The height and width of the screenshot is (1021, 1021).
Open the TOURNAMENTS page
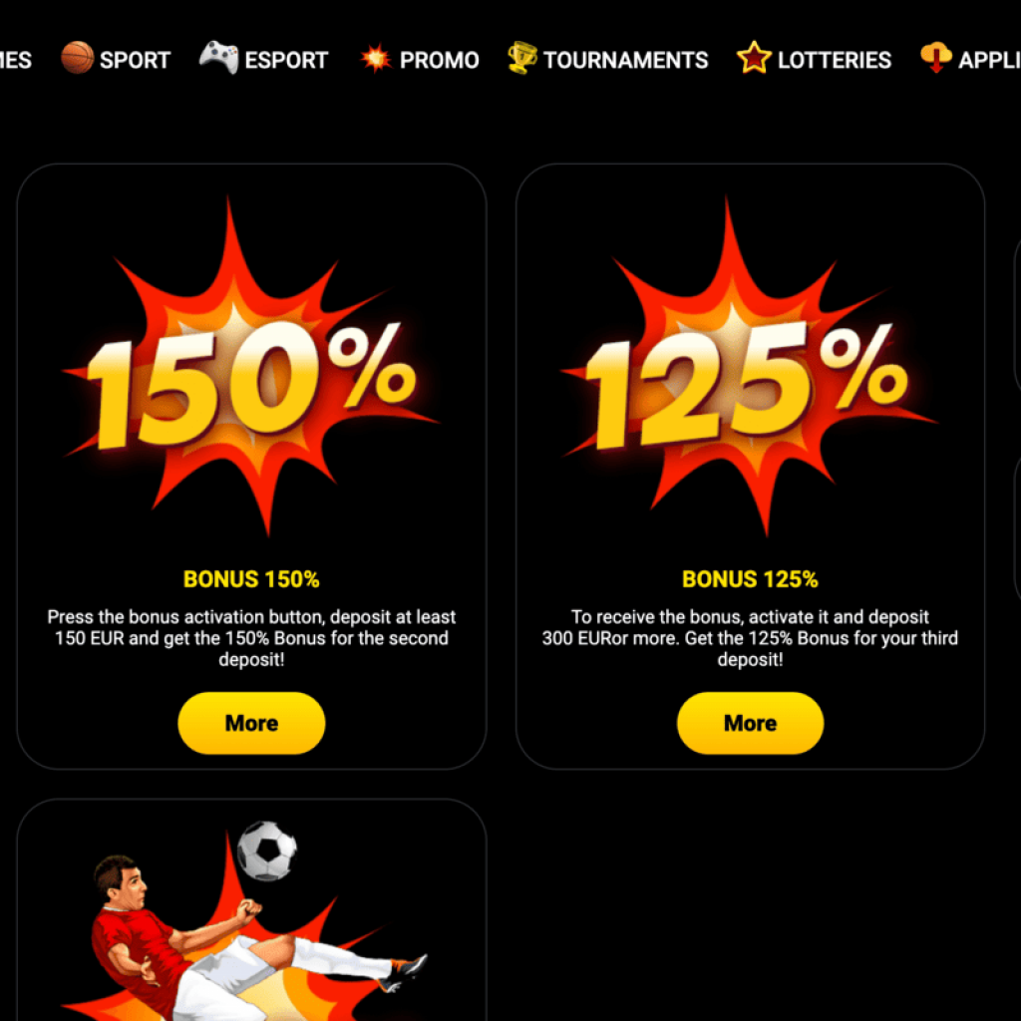tap(626, 60)
